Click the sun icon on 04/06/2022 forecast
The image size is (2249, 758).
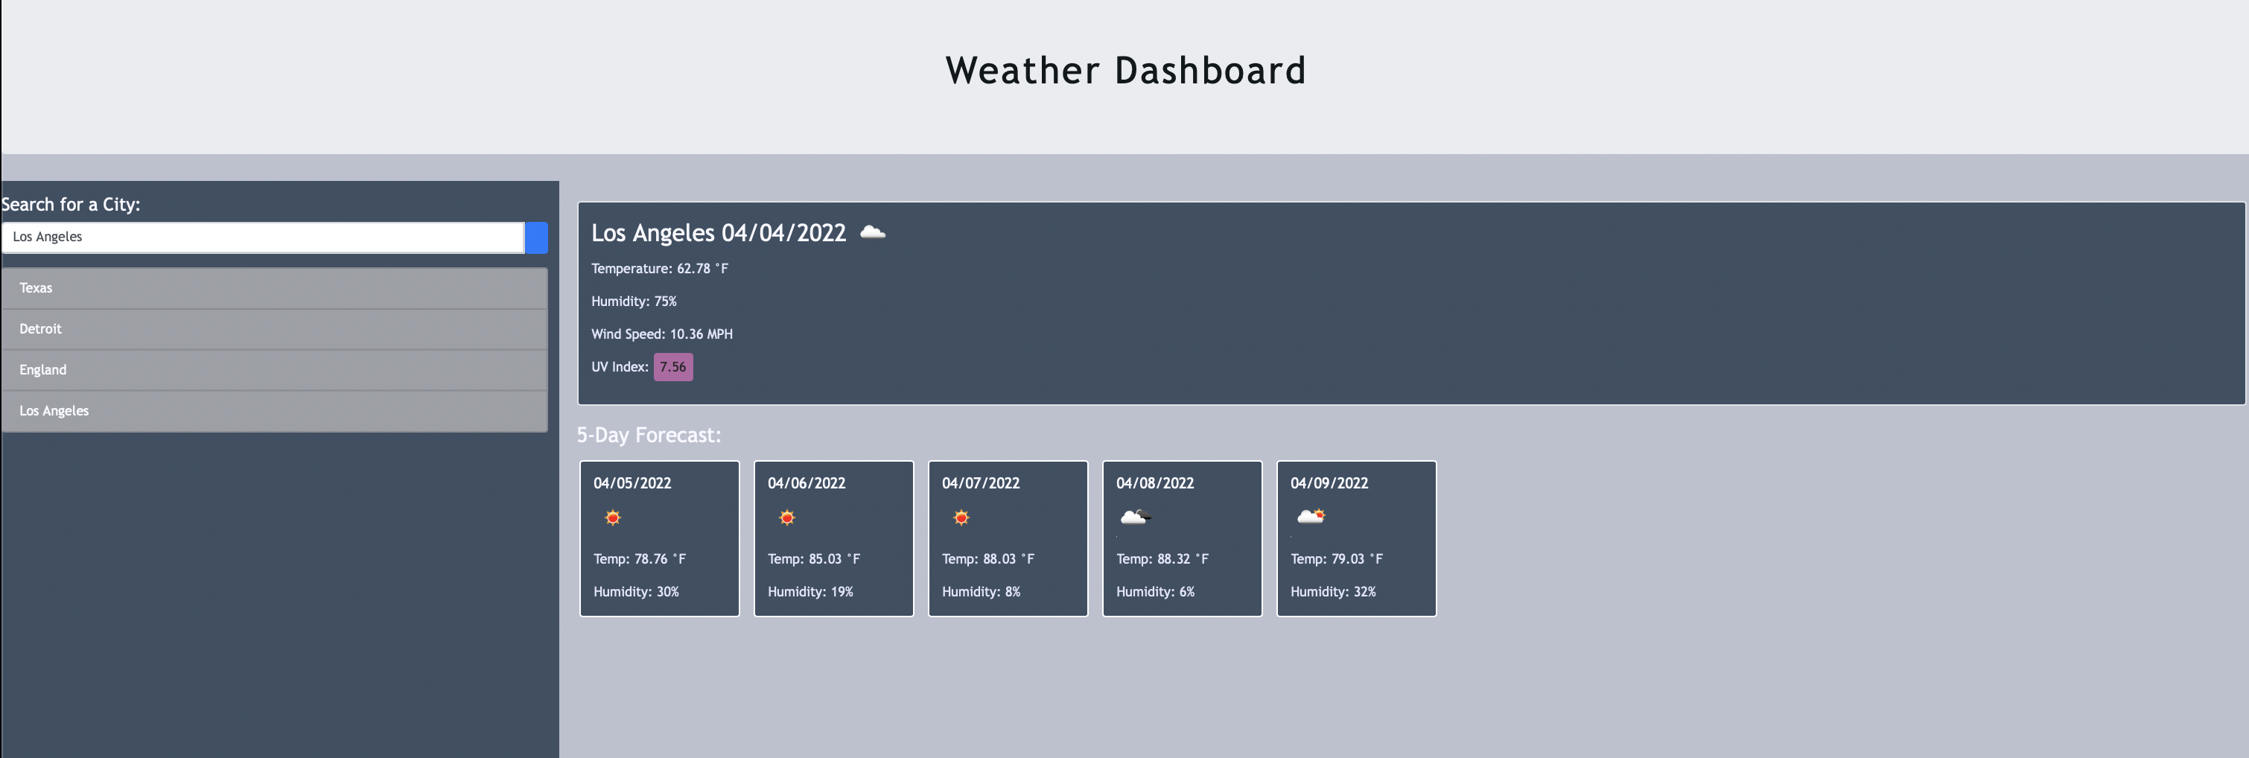pyautogui.click(x=787, y=517)
